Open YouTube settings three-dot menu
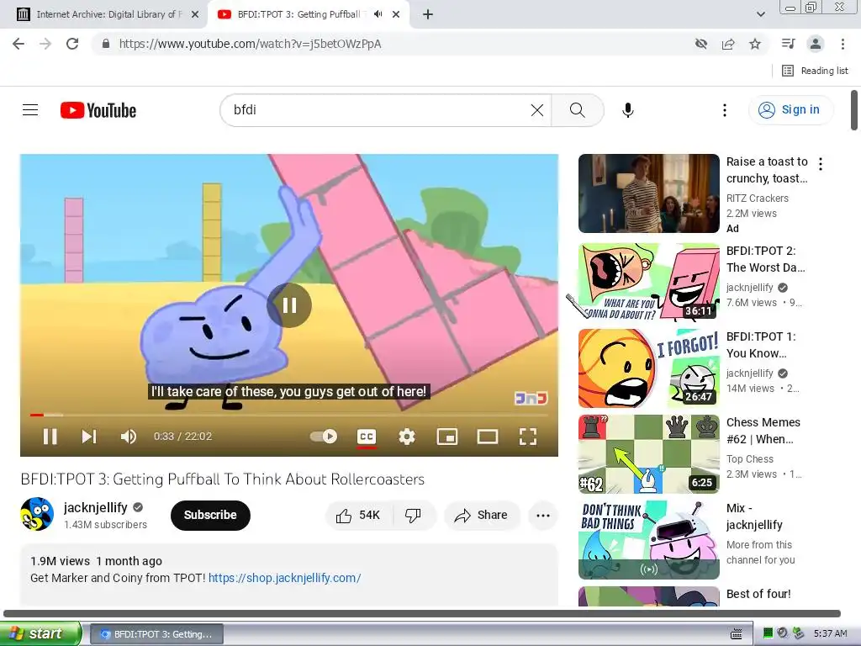 (x=724, y=110)
